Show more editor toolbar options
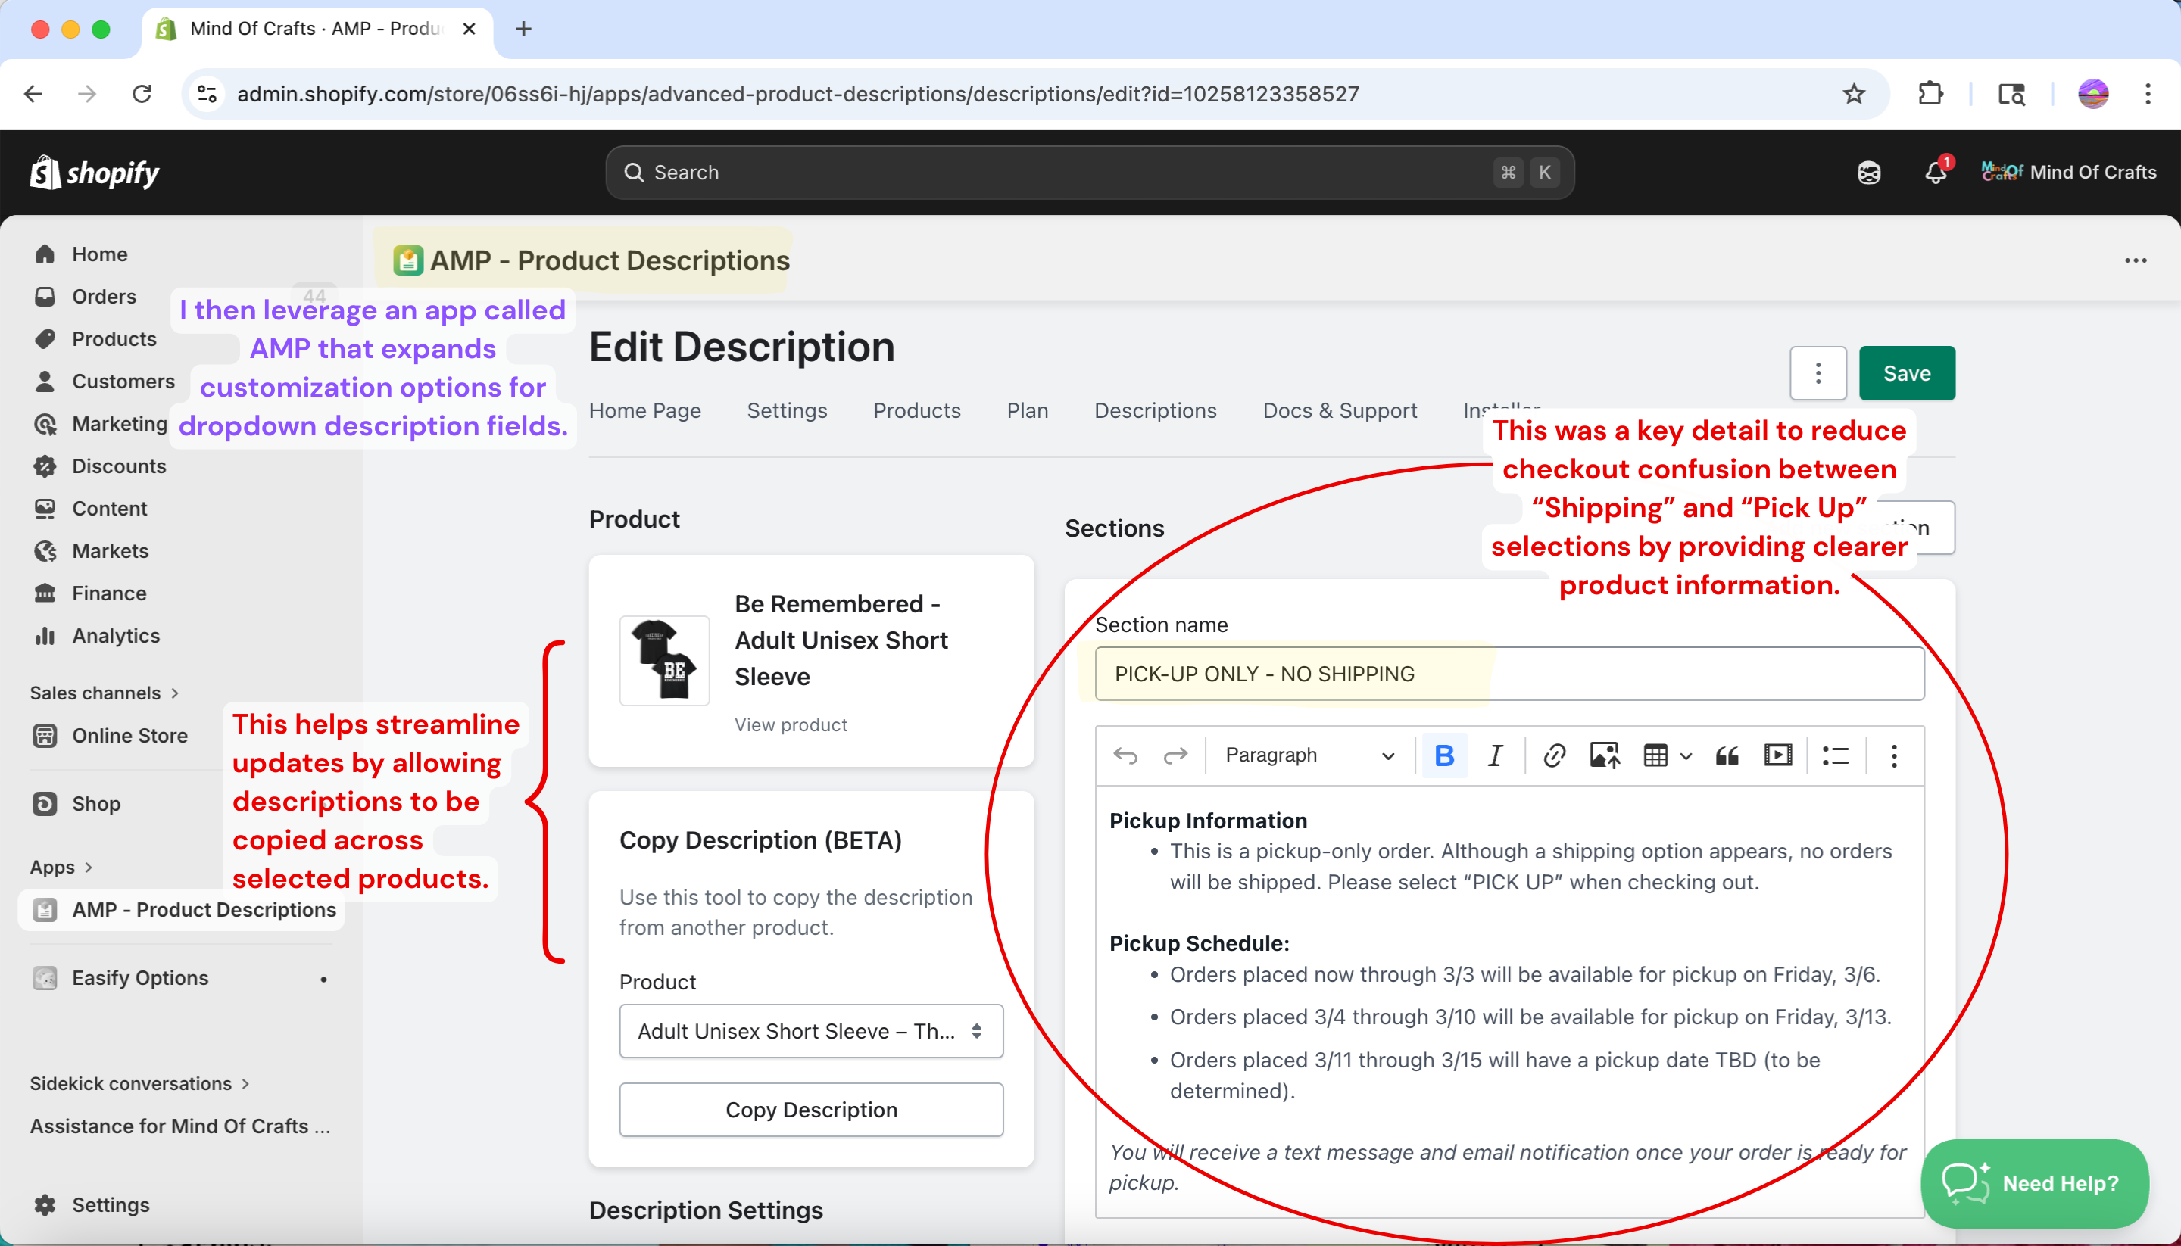This screenshot has width=2181, height=1246. click(1893, 755)
